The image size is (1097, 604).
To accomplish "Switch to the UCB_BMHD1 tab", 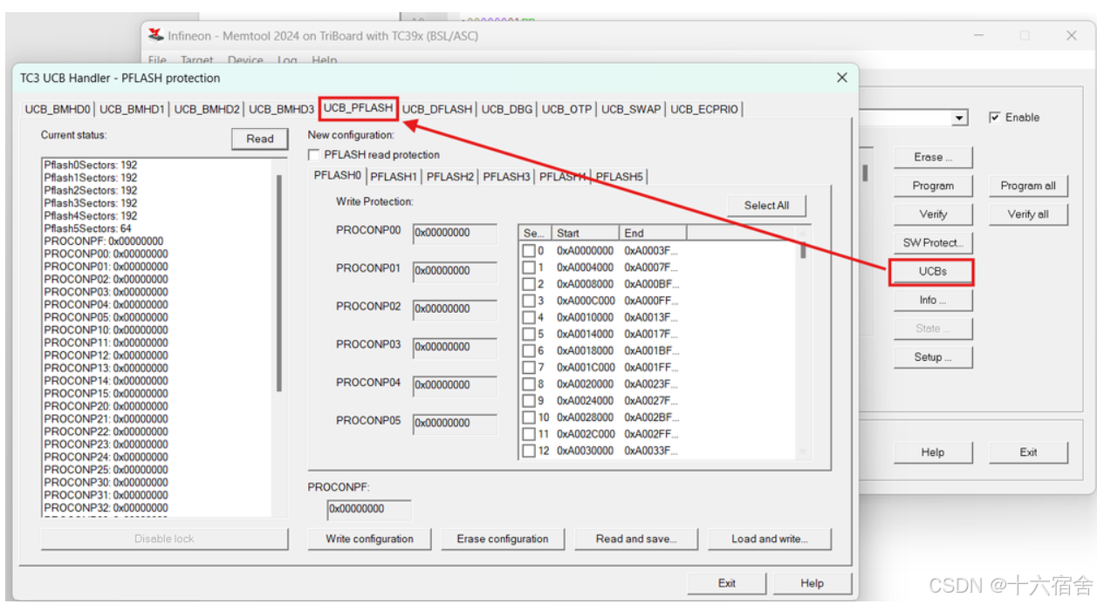I will point(132,109).
